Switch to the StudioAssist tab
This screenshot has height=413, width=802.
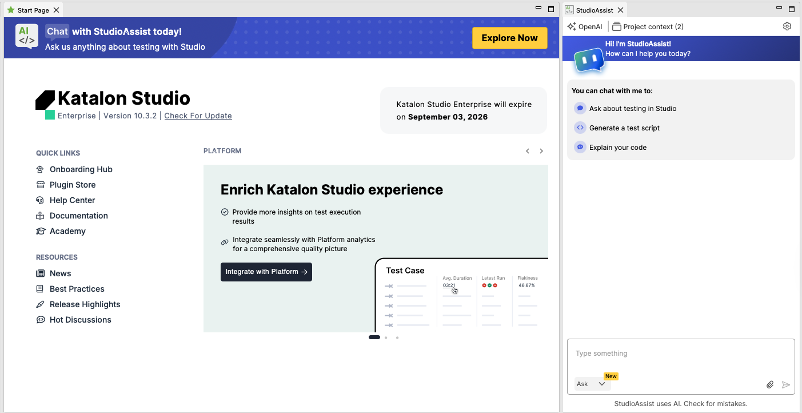(x=594, y=10)
